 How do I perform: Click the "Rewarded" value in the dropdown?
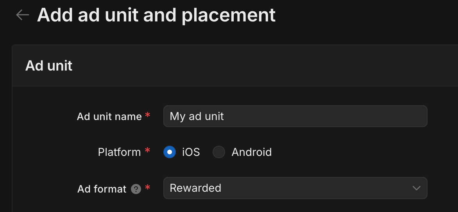click(195, 188)
